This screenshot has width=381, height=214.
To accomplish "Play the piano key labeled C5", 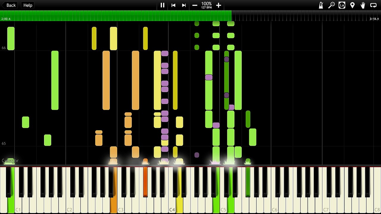I will pyautogui.click(x=223, y=205).
